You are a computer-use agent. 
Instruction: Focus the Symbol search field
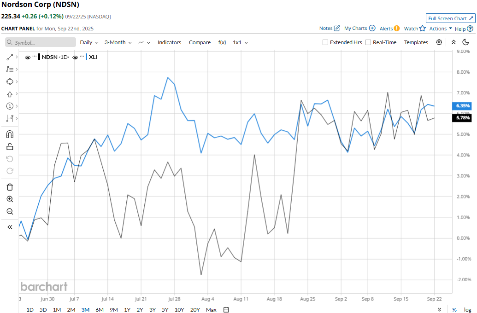coord(41,42)
